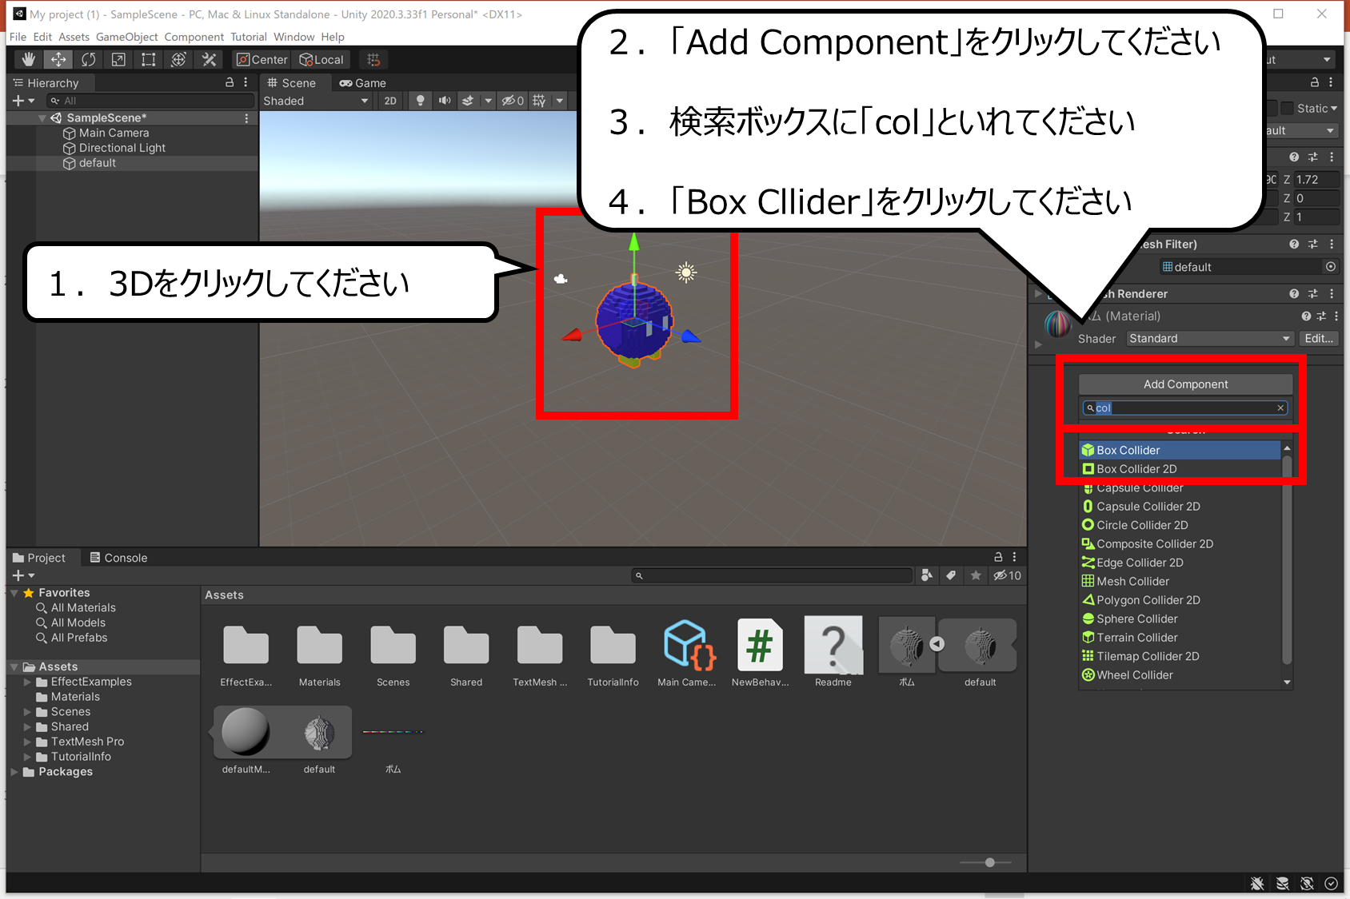This screenshot has height=899, width=1350.
Task: Select the Main Came... prefab asset
Action: tap(686, 652)
